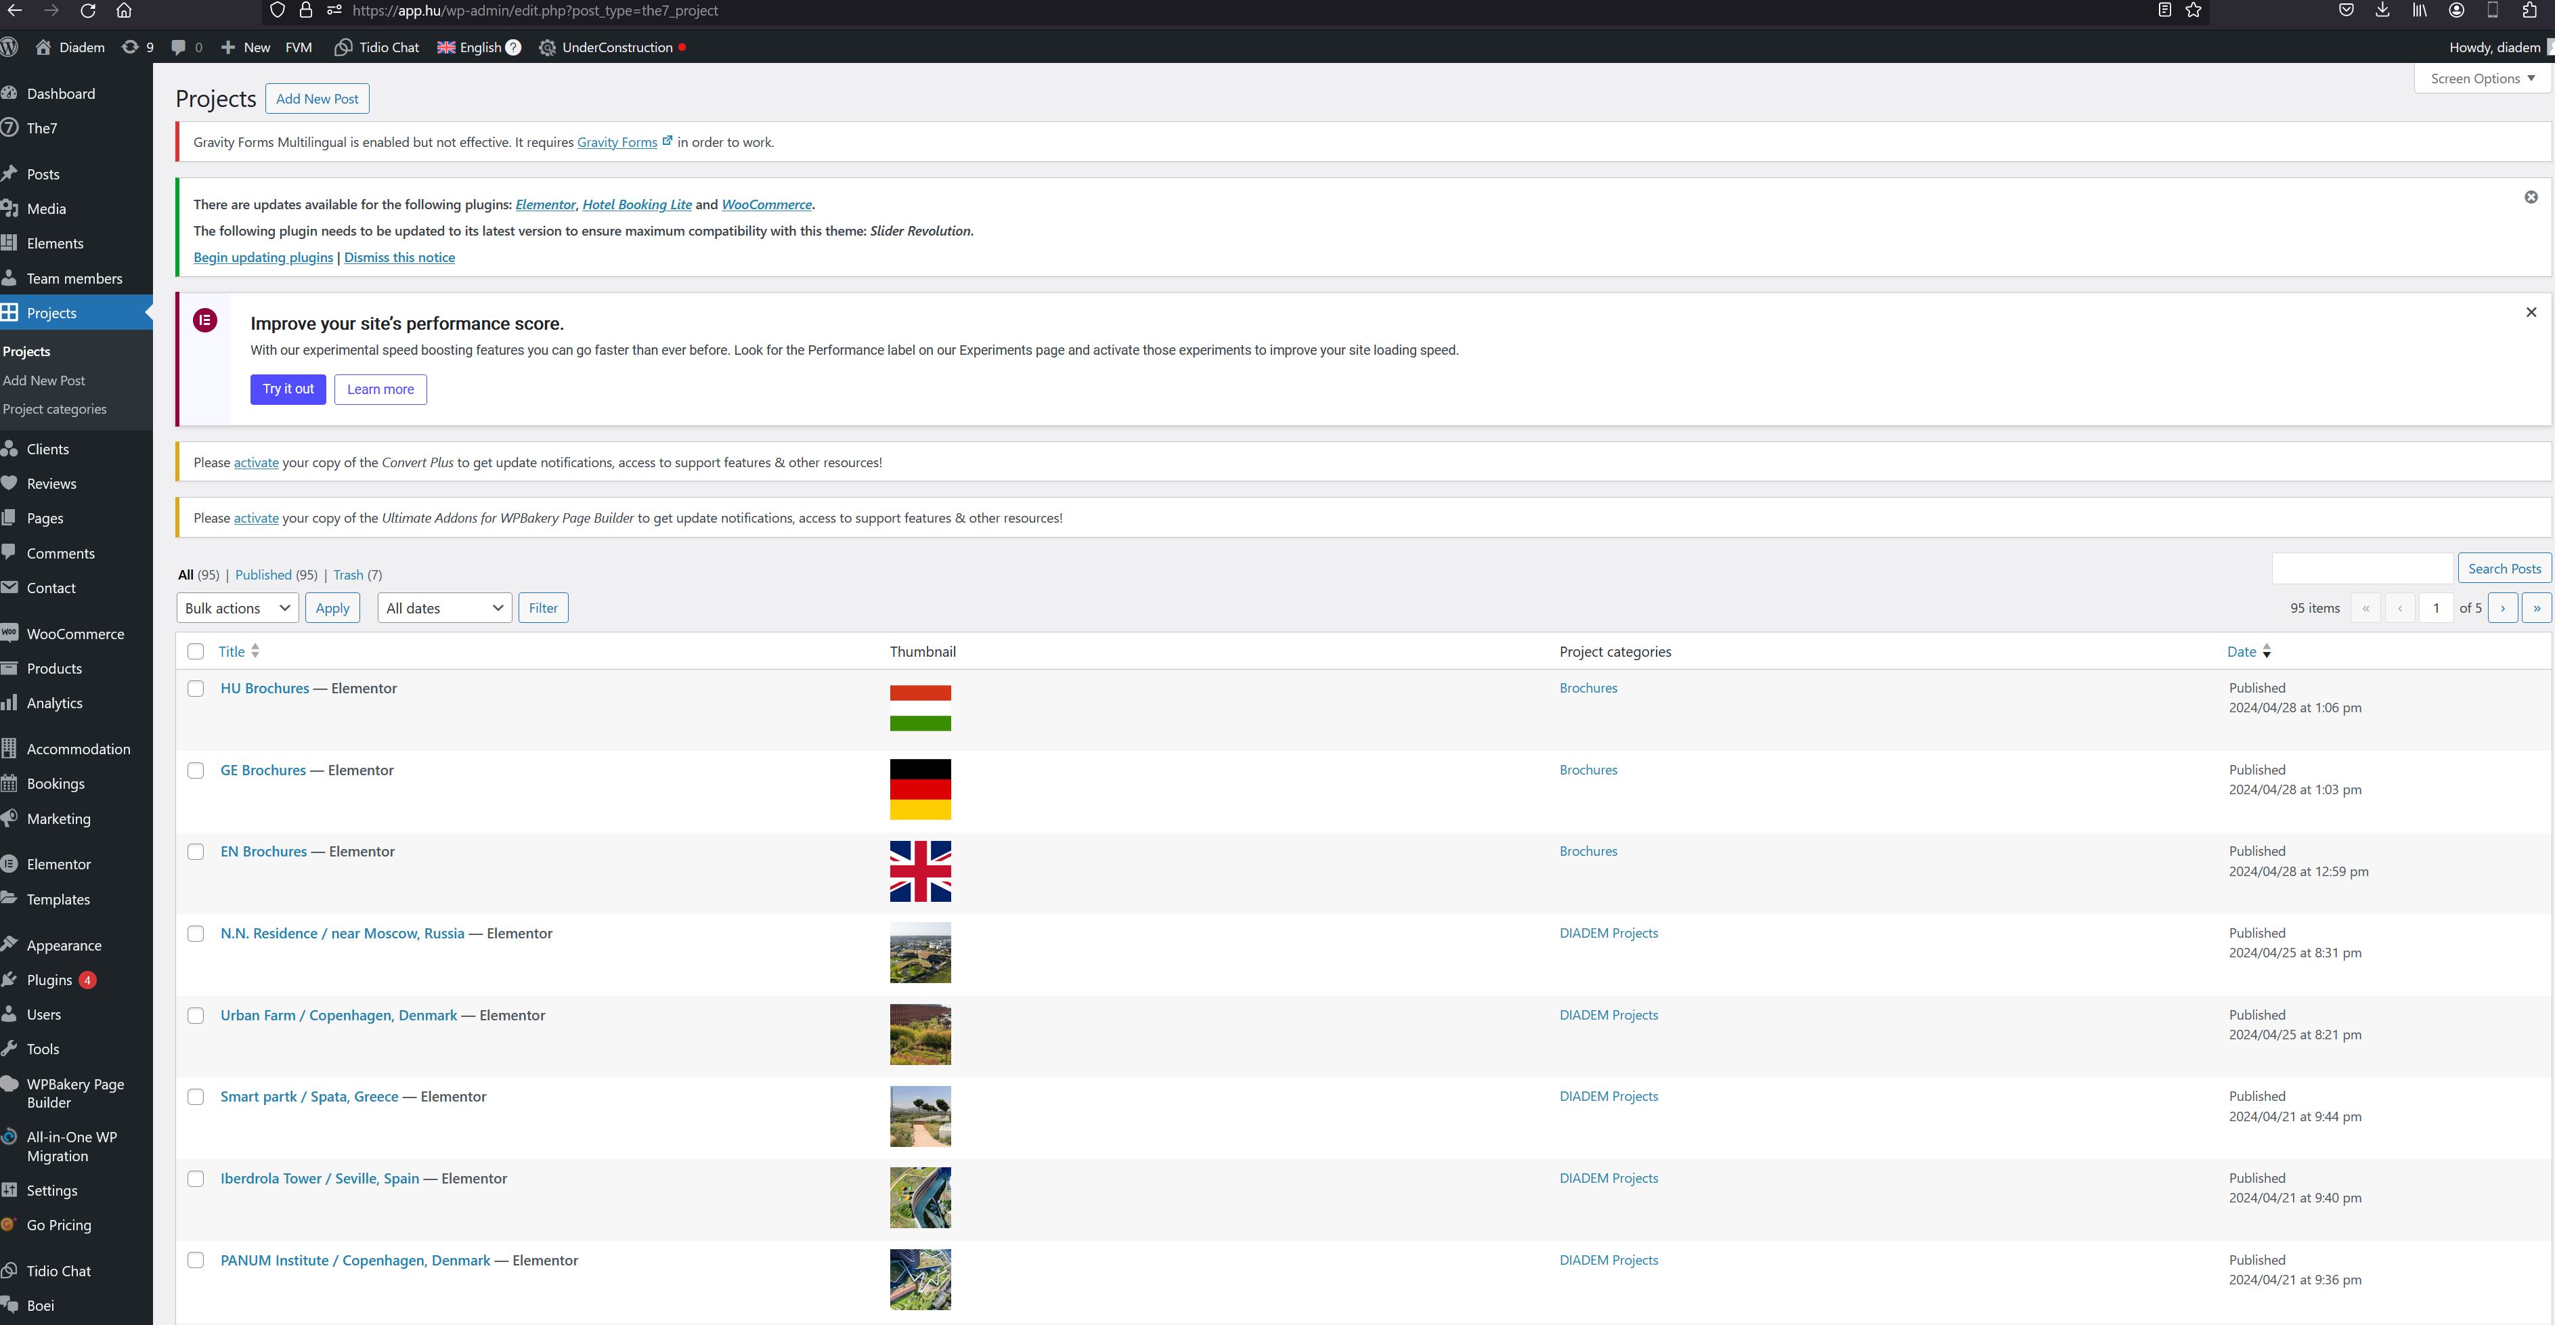Check the HU Brochures row checkbox
Viewport: 2555px width, 1325px height.
[196, 689]
